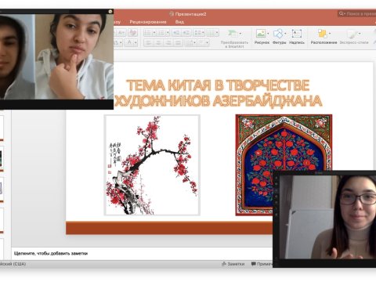This screenshot has width=376, height=282.
Task: Expand the font color dropdown arrow
Action: tap(136, 42)
